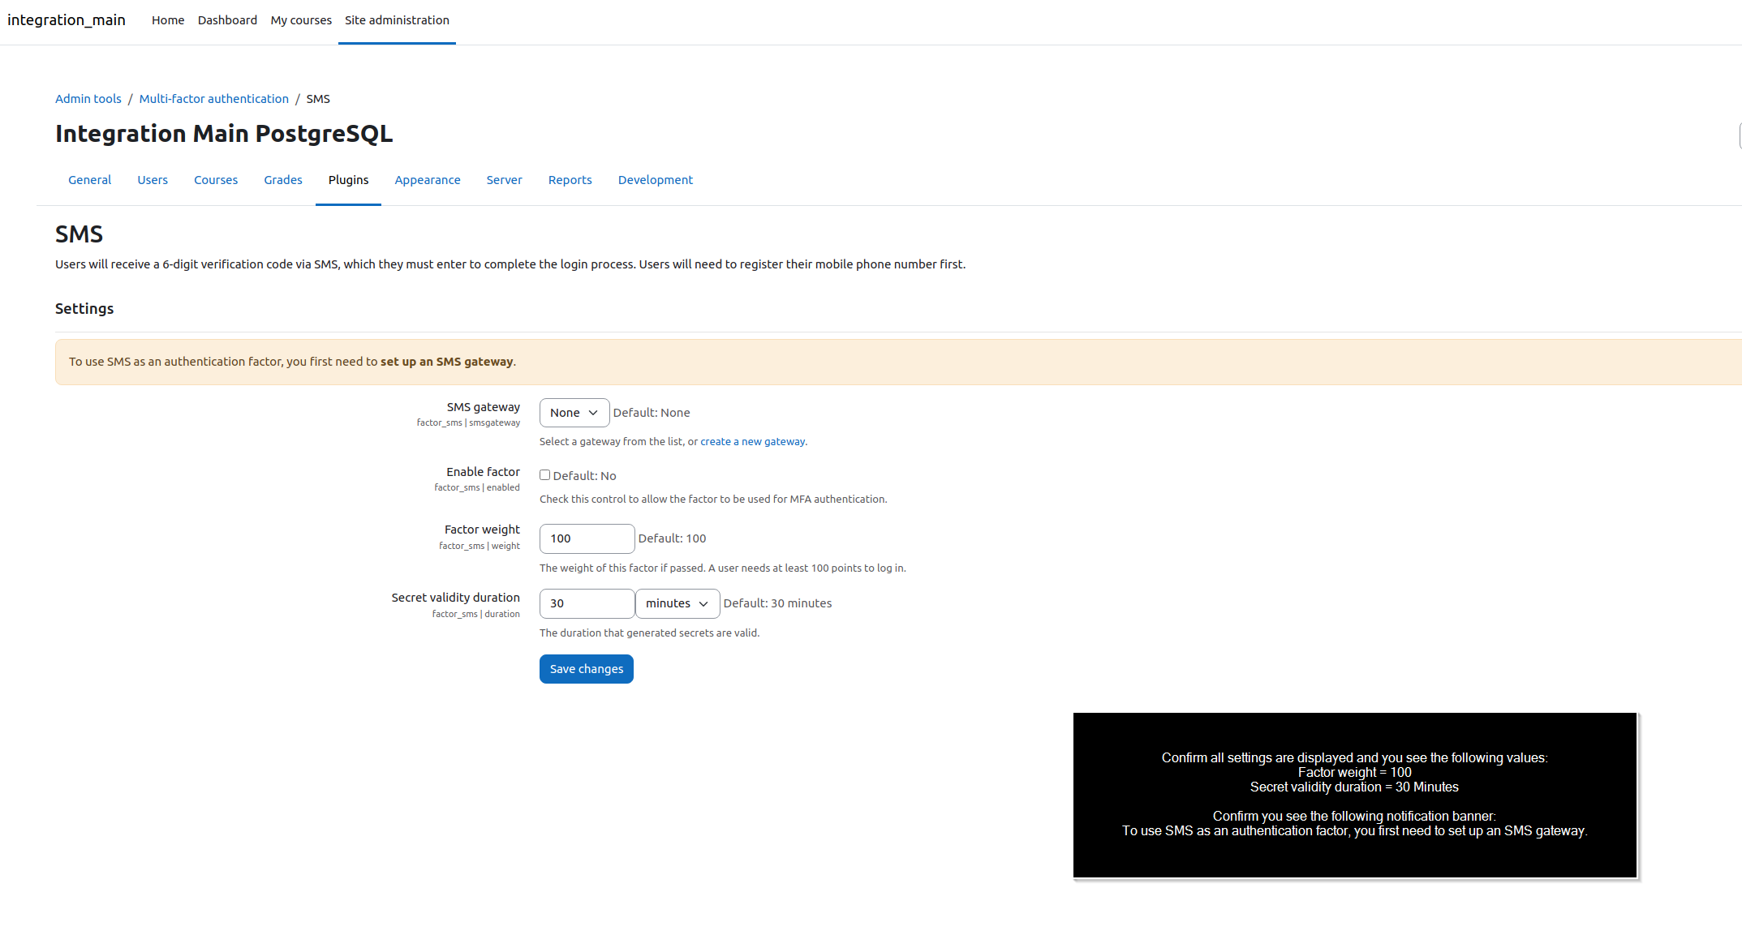The width and height of the screenshot is (1742, 935).
Task: Open Dashboard from top navigation
Action: [x=227, y=20]
